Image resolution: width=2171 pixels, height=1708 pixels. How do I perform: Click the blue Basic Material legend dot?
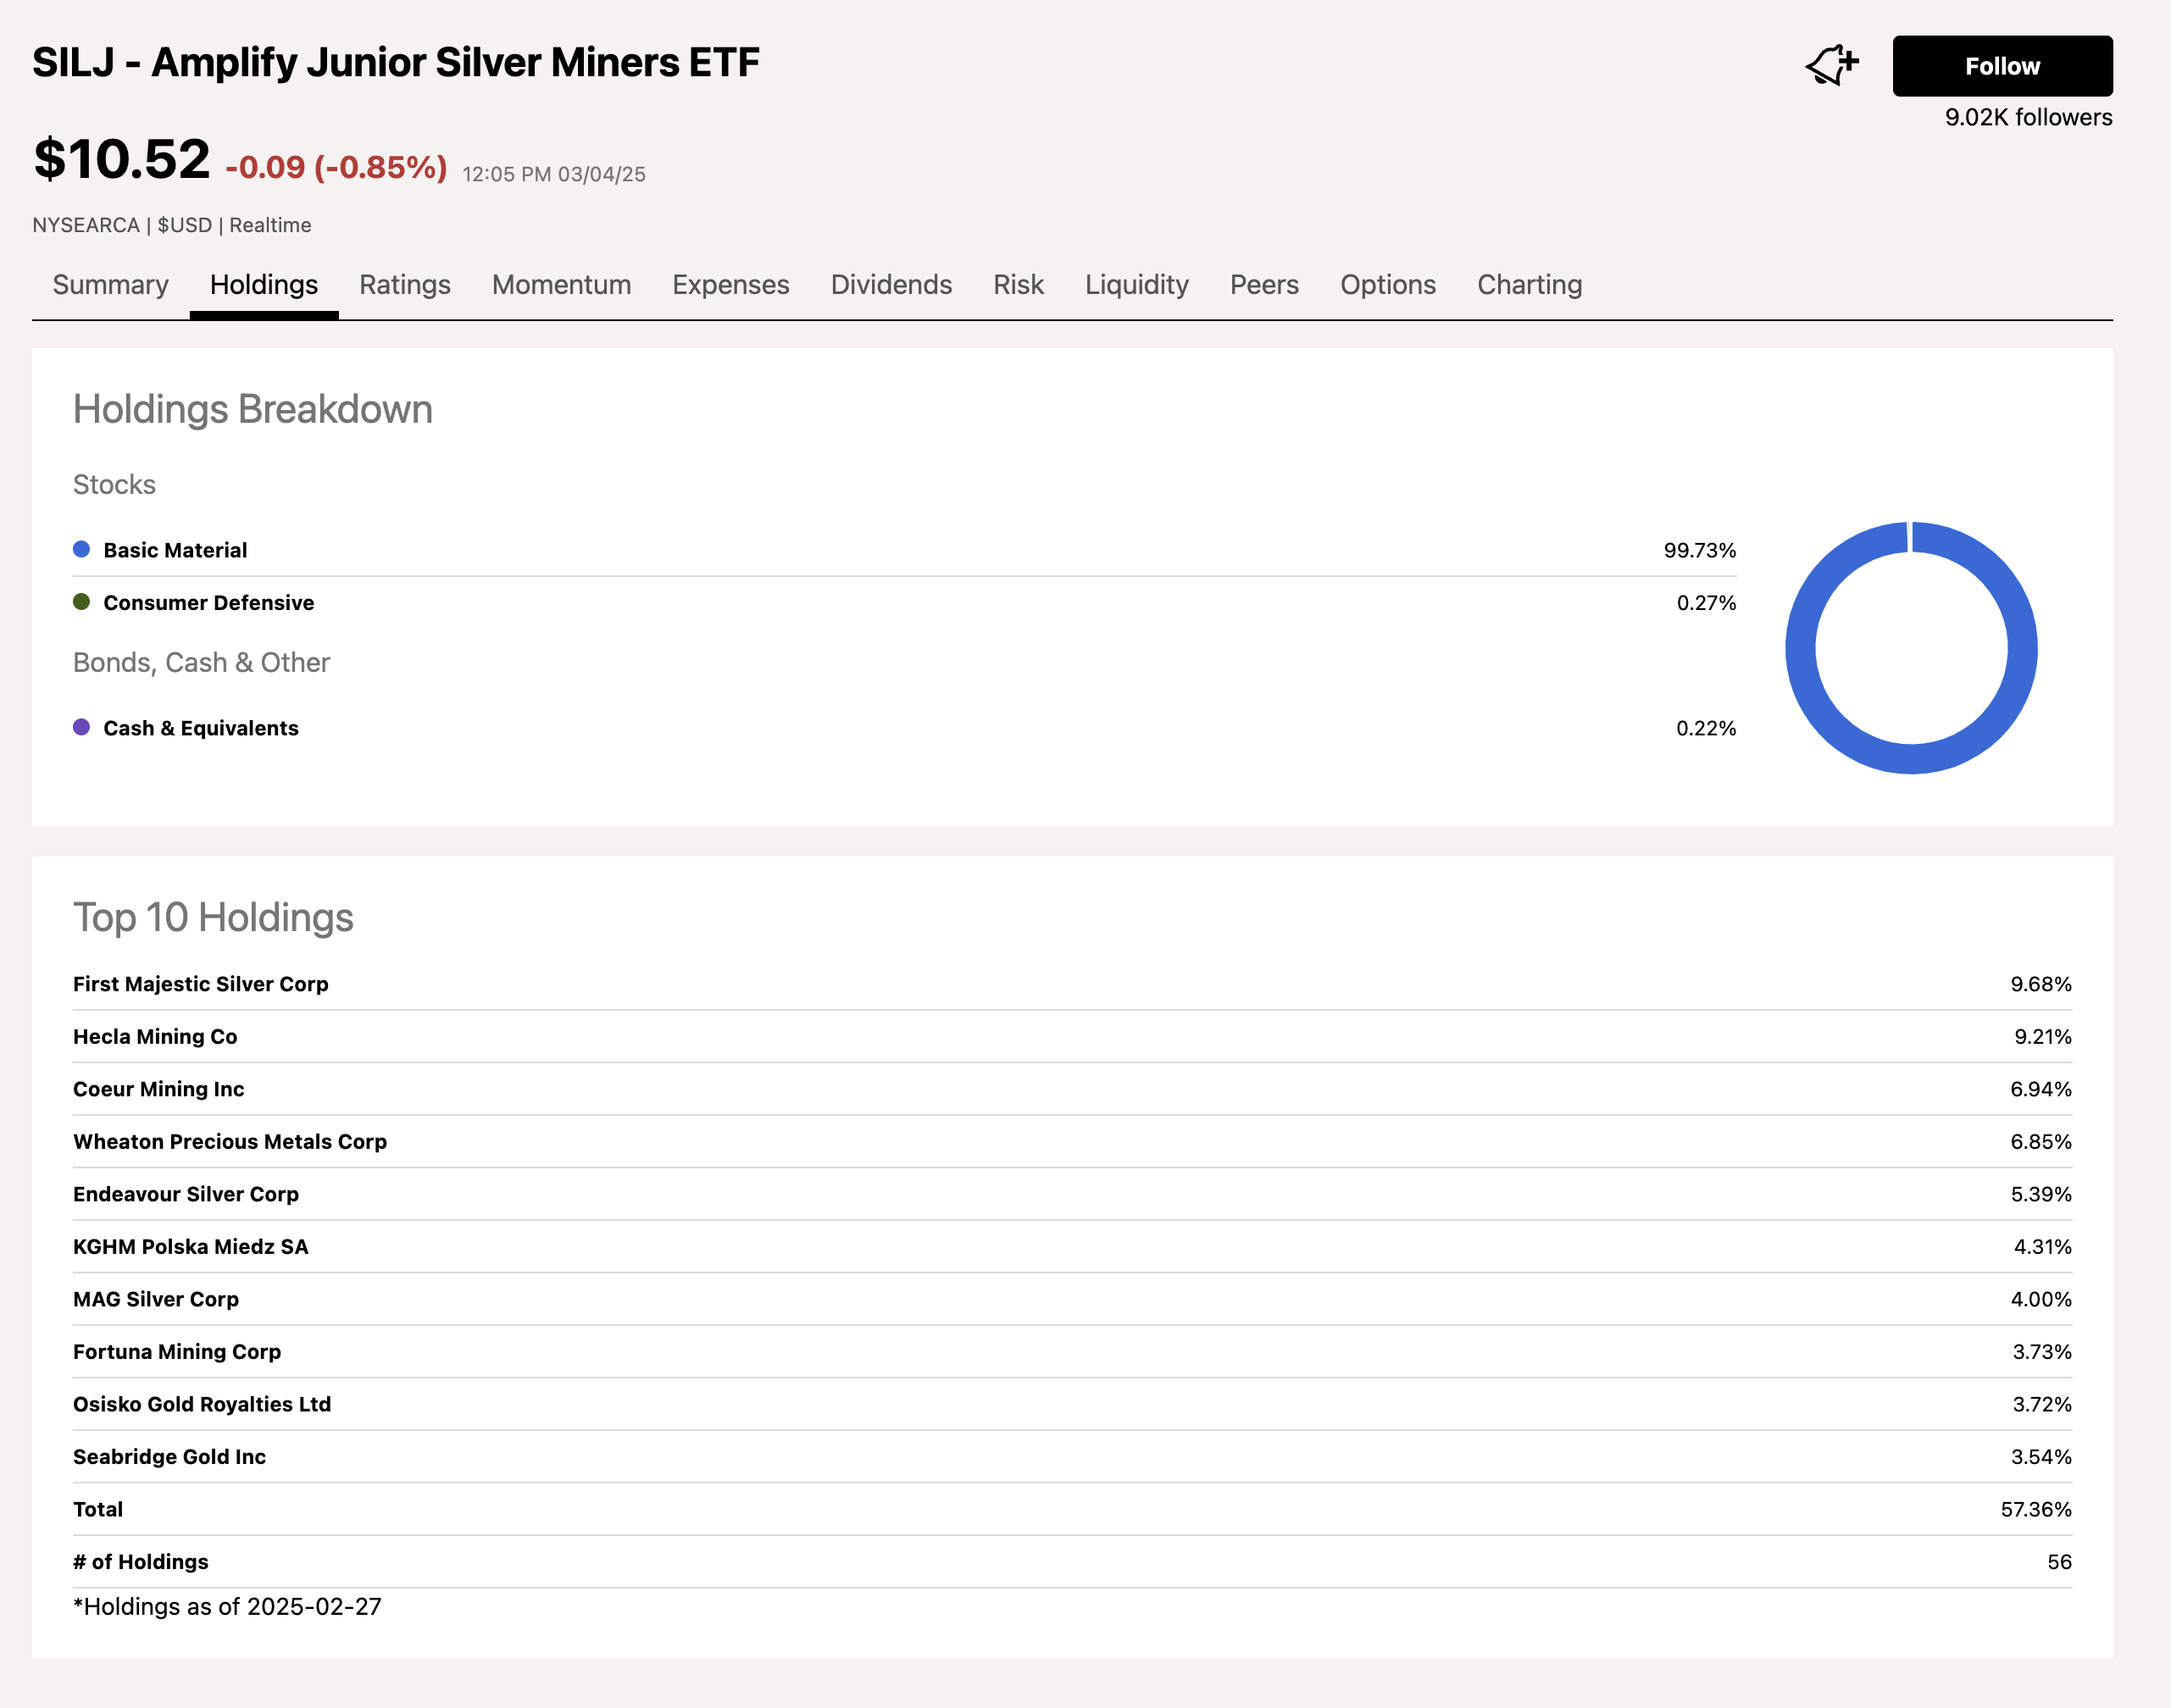(x=82, y=549)
